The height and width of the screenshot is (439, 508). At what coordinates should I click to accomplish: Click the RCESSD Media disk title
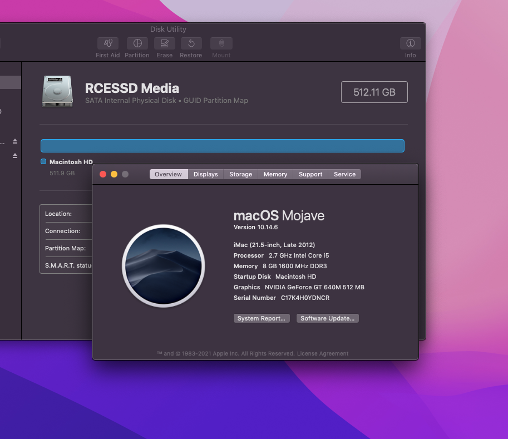pos(132,88)
